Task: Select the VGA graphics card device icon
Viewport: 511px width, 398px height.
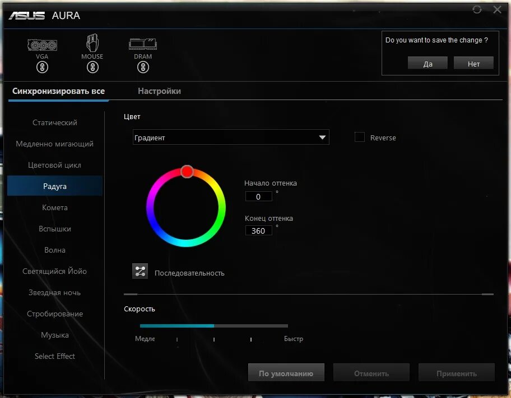Action: [42, 45]
